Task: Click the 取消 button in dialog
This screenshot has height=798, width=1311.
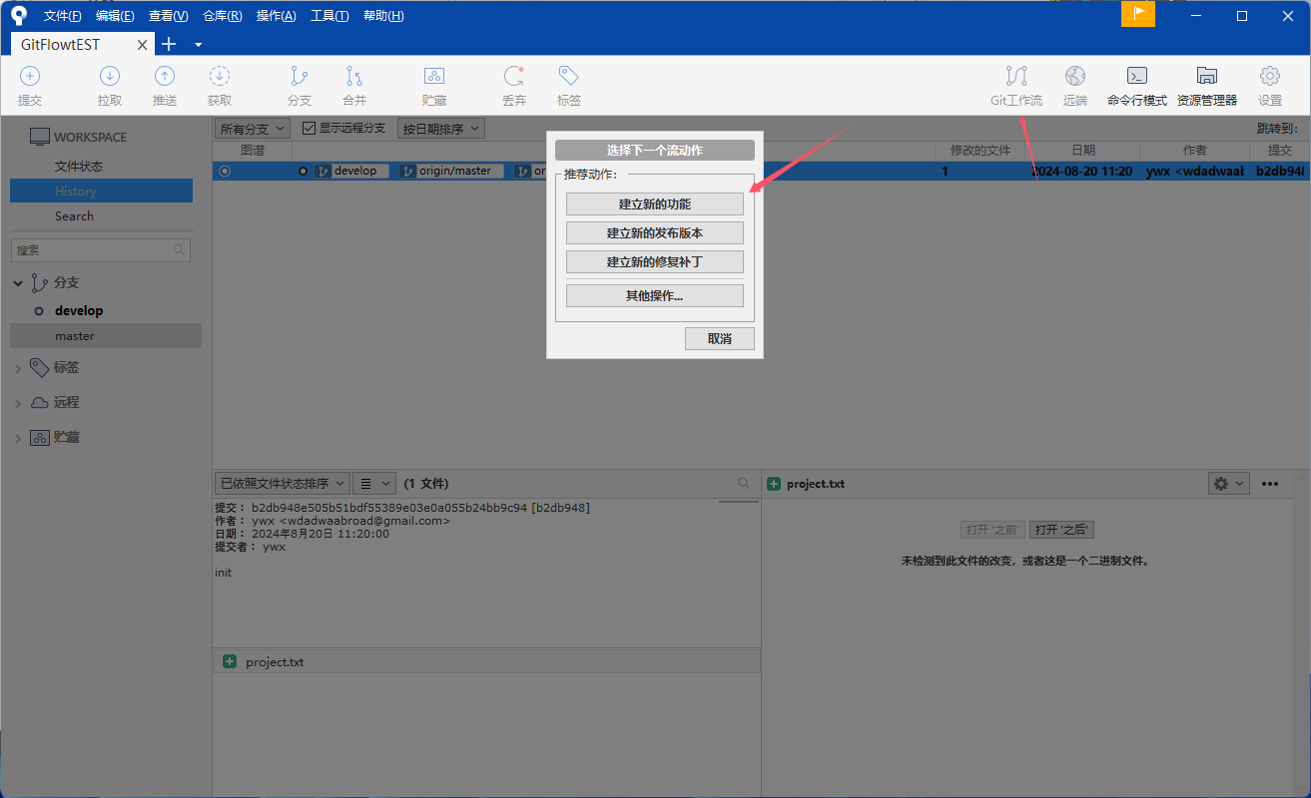Action: [720, 338]
